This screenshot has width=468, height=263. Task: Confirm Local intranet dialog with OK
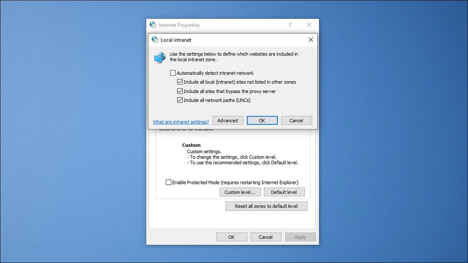(x=262, y=120)
